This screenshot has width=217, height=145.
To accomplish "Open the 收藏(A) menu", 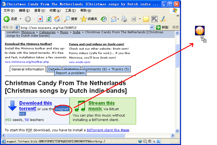I will pyautogui.click(x=55, y=11).
